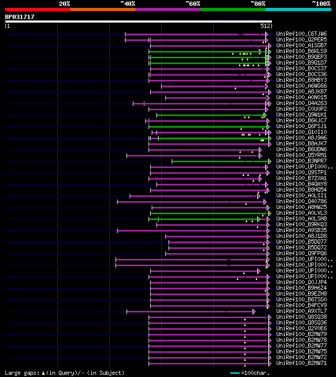Select the UniRef100_A0LVL3 label
Image resolution: width=336 pixels, height=377 pixels.
301,213
